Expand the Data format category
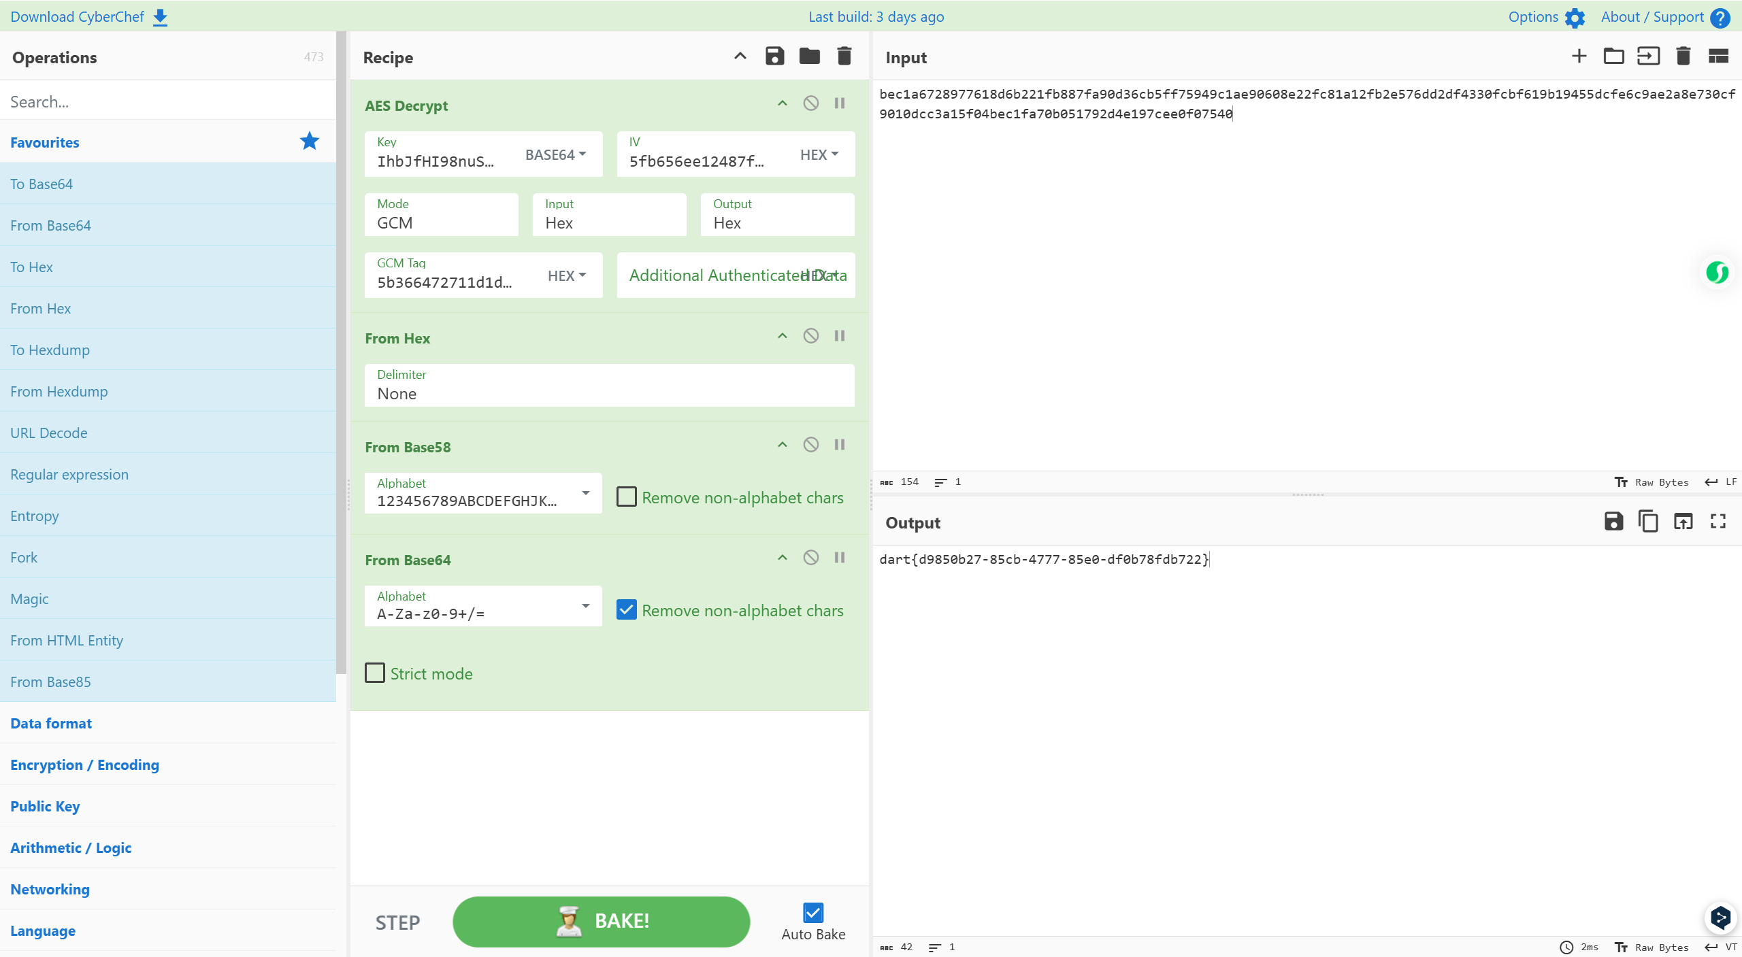 [x=51, y=723]
